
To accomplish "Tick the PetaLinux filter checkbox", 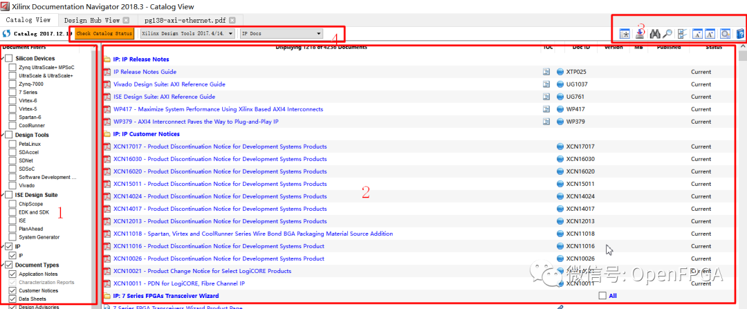I will [x=13, y=143].
